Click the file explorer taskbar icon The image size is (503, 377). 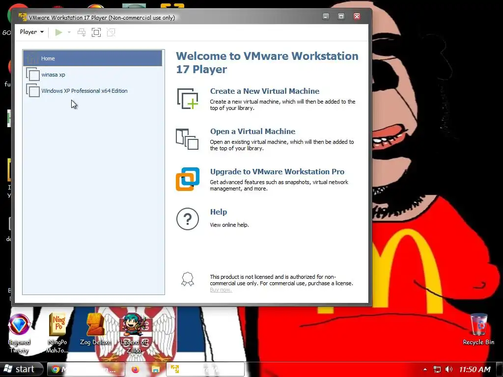156,370
